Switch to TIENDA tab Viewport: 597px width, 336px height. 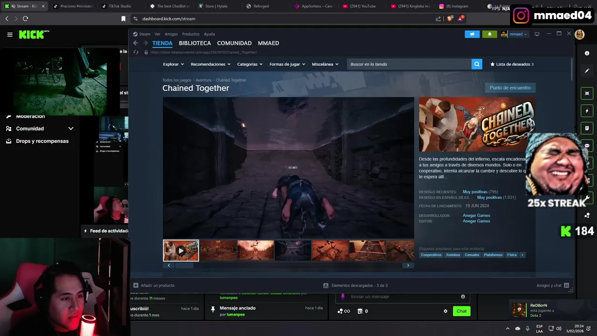click(x=162, y=43)
